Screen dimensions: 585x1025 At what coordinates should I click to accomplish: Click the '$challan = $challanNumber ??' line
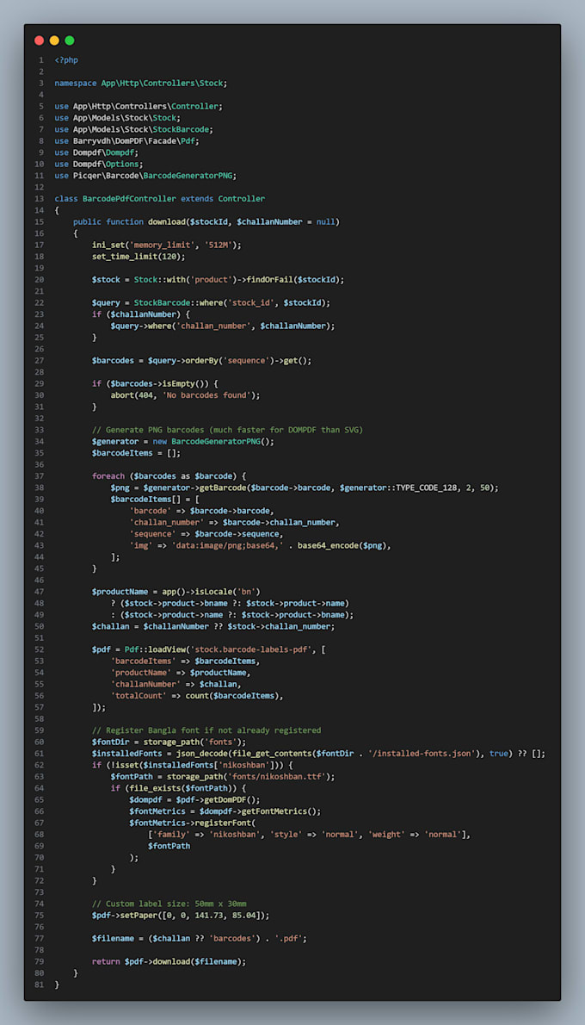coord(212,625)
